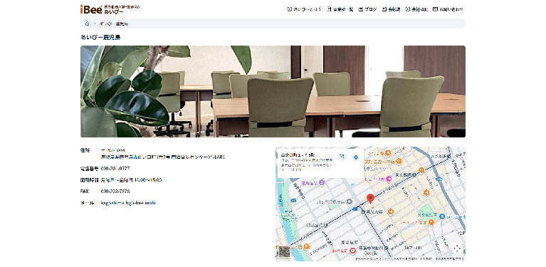This screenshot has height=267, width=546.
Task: Click the あいびー鹿児島 page heading
Action: click(x=100, y=37)
